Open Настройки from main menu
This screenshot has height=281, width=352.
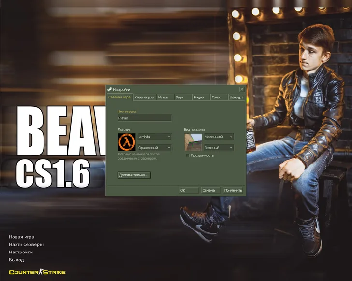21,252
